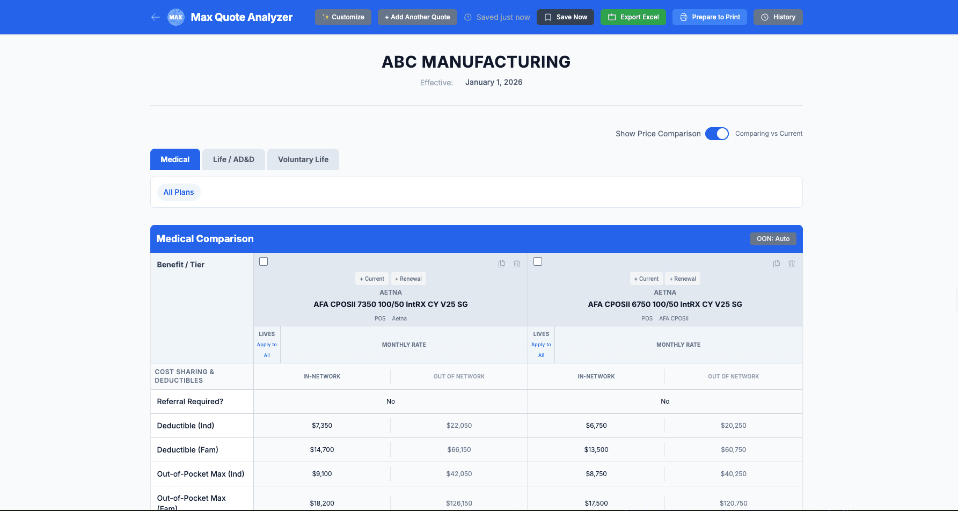Image resolution: width=958 pixels, height=511 pixels.
Task: Duplicate the AFA CPOSII 6750 plan column
Action: pos(776,264)
